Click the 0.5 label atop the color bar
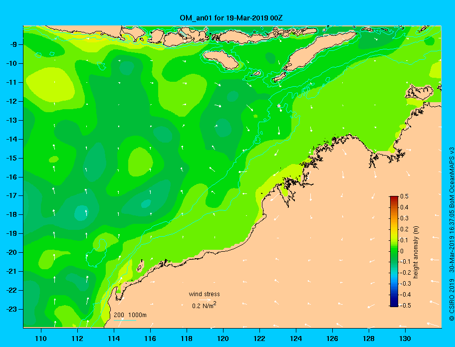This screenshot has width=455, height=347. 404,196
